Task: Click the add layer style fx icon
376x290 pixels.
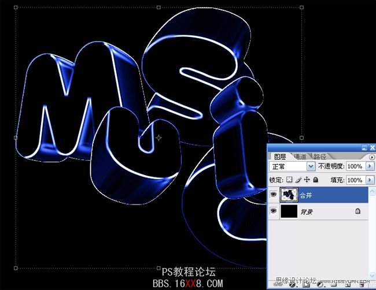Action: [292, 284]
